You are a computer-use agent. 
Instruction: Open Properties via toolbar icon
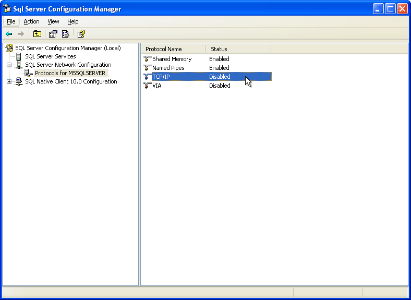coord(53,34)
